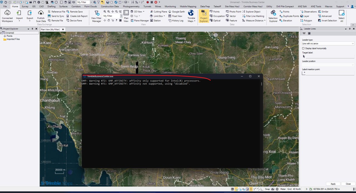Toggle Snap in status bar

267,189
